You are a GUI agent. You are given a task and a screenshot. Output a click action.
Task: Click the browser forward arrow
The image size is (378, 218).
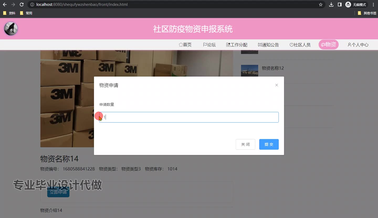[13, 4]
